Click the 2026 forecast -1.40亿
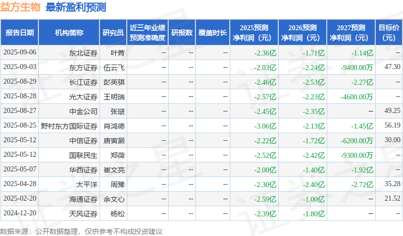This screenshot has height=236, width=403. 314,170
